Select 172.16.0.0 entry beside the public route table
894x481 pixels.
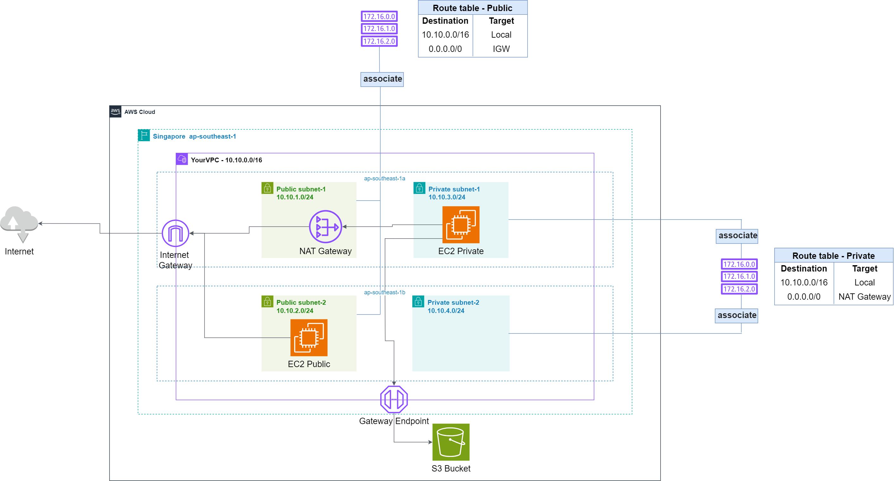(379, 16)
